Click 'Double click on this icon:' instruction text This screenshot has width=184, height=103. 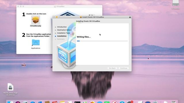[x=36, y=14]
